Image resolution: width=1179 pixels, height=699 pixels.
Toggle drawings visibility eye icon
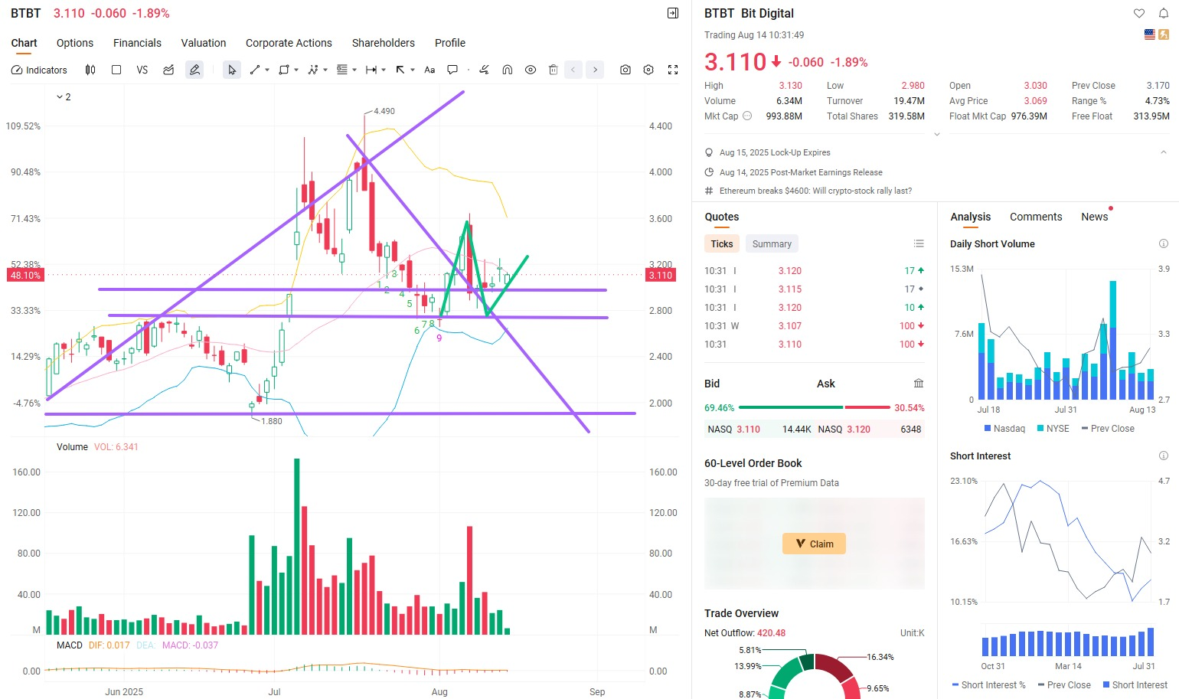point(531,70)
